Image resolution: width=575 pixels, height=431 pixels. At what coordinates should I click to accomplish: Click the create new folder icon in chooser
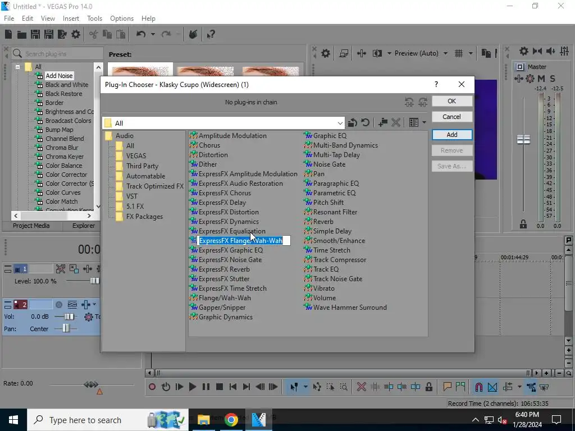[x=383, y=122]
